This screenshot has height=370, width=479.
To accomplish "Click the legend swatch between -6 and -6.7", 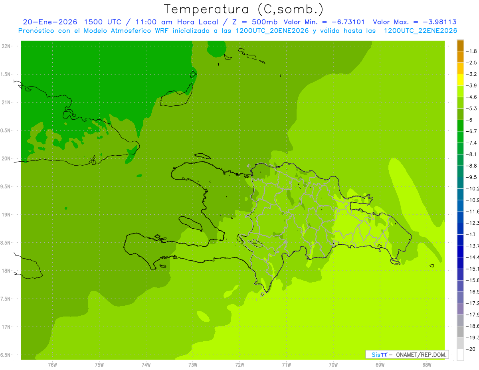I will click(460, 125).
